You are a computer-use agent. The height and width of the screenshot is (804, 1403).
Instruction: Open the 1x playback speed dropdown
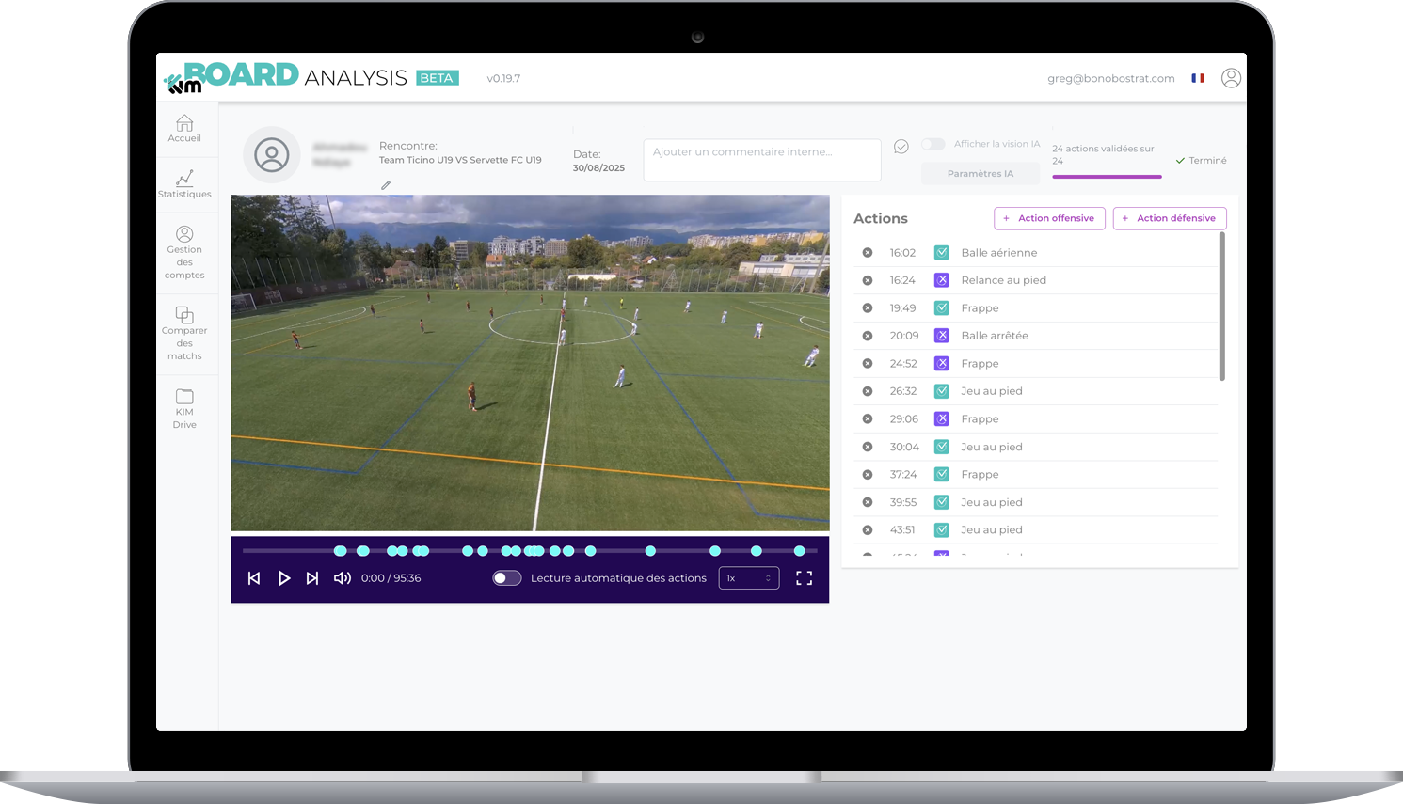click(749, 578)
